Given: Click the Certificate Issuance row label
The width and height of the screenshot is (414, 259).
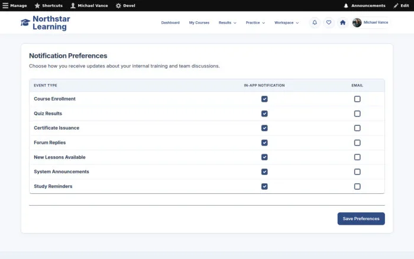Looking at the screenshot, I should (57, 128).
